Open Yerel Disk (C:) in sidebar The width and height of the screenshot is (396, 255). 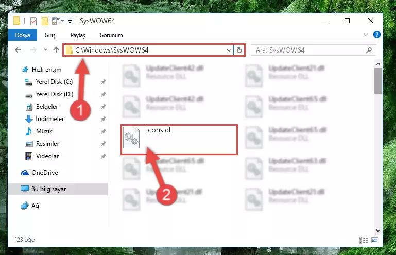54,82
